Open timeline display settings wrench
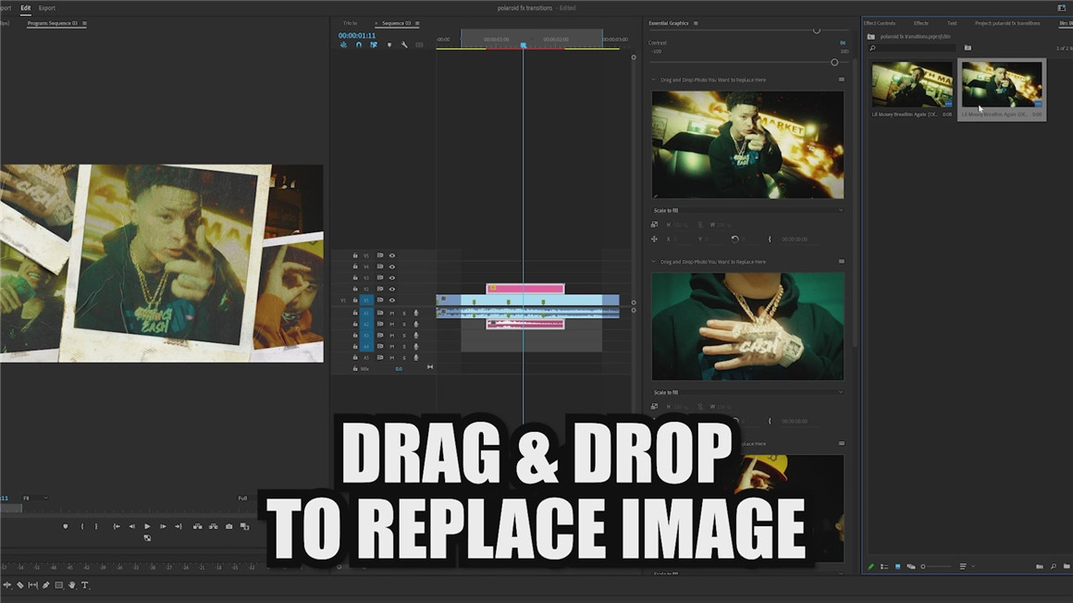Image resolution: width=1073 pixels, height=603 pixels. pyautogui.click(x=404, y=44)
